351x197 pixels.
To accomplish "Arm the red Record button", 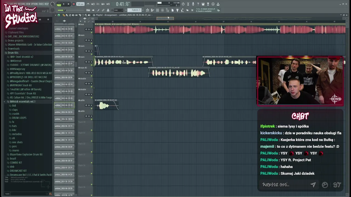I will (74, 4).
